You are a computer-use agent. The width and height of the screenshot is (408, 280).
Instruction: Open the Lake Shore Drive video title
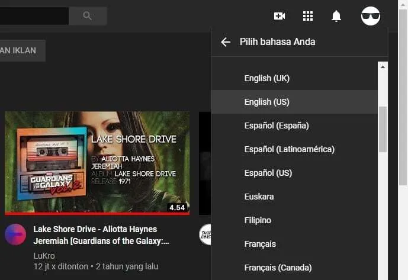pyautogui.click(x=101, y=235)
